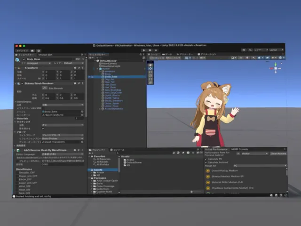This screenshot has width=301, height=226.
Task: Collapse the Transform component
Action: [x=16, y=68]
